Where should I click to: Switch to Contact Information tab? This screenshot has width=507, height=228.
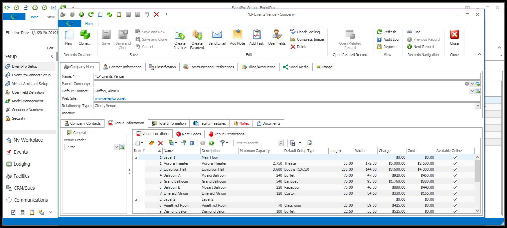click(x=122, y=67)
